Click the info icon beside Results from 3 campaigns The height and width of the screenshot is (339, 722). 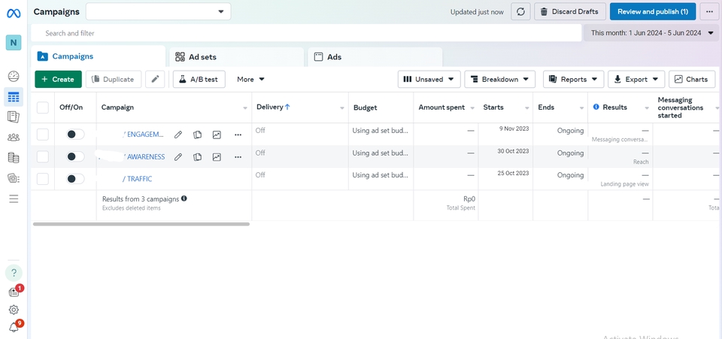tap(184, 198)
